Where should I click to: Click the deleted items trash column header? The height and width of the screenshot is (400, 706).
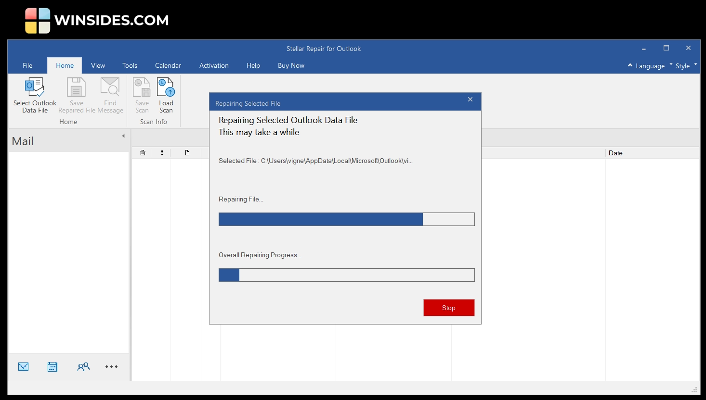143,153
